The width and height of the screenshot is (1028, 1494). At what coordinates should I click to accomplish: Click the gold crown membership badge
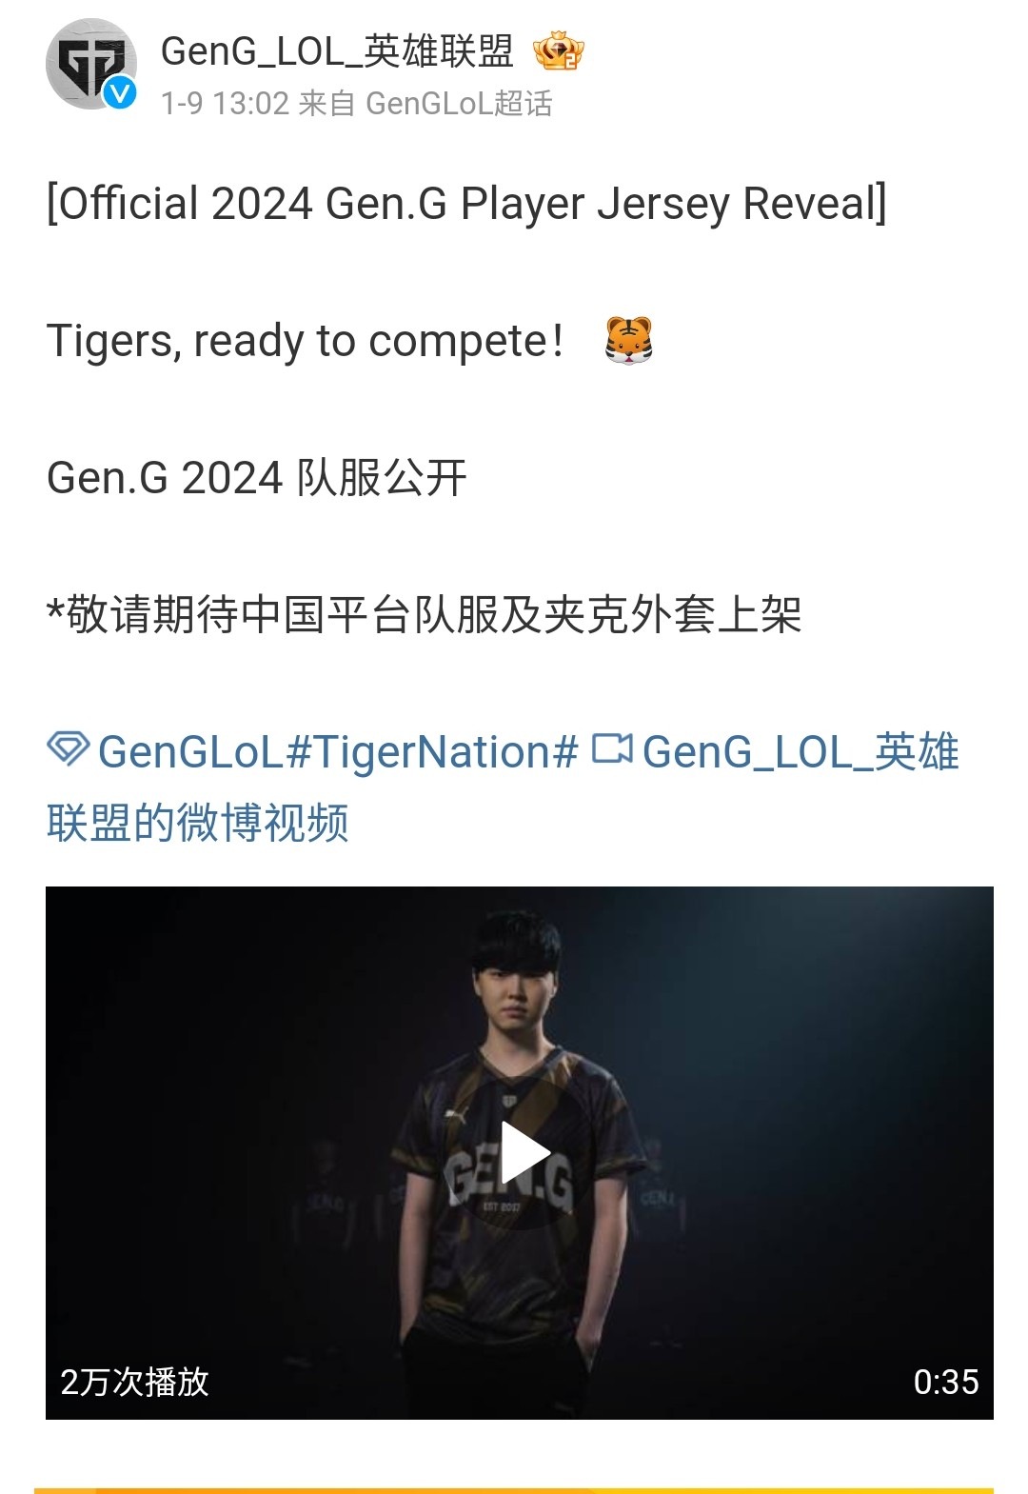[559, 50]
